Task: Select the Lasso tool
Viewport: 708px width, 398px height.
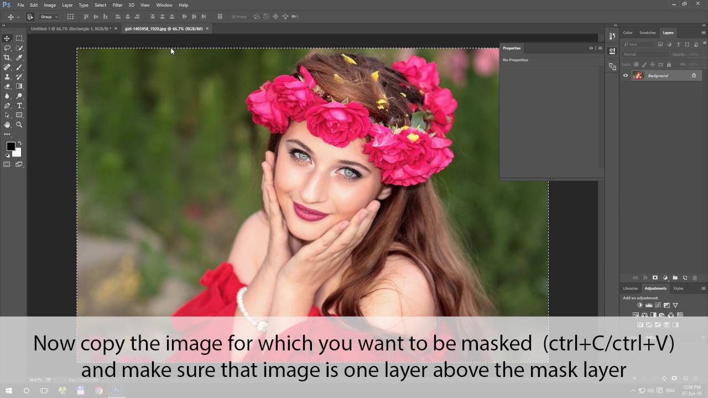Action: pos(7,48)
